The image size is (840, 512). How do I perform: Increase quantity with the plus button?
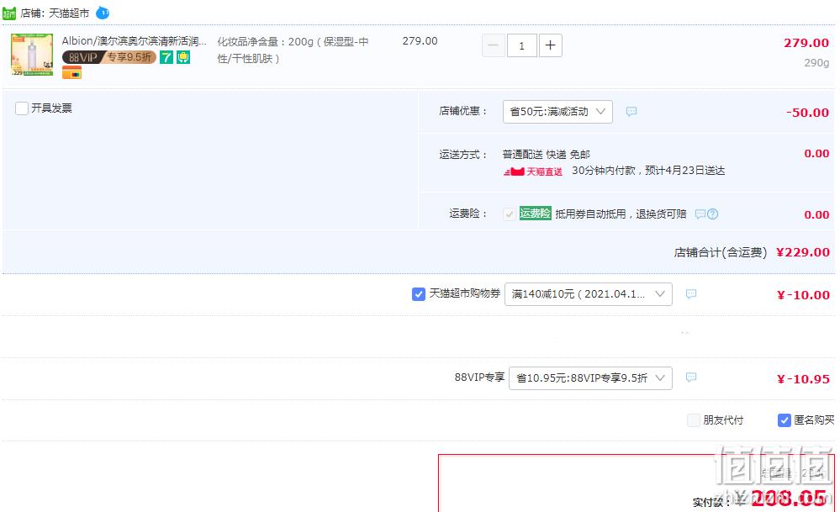[x=550, y=45]
